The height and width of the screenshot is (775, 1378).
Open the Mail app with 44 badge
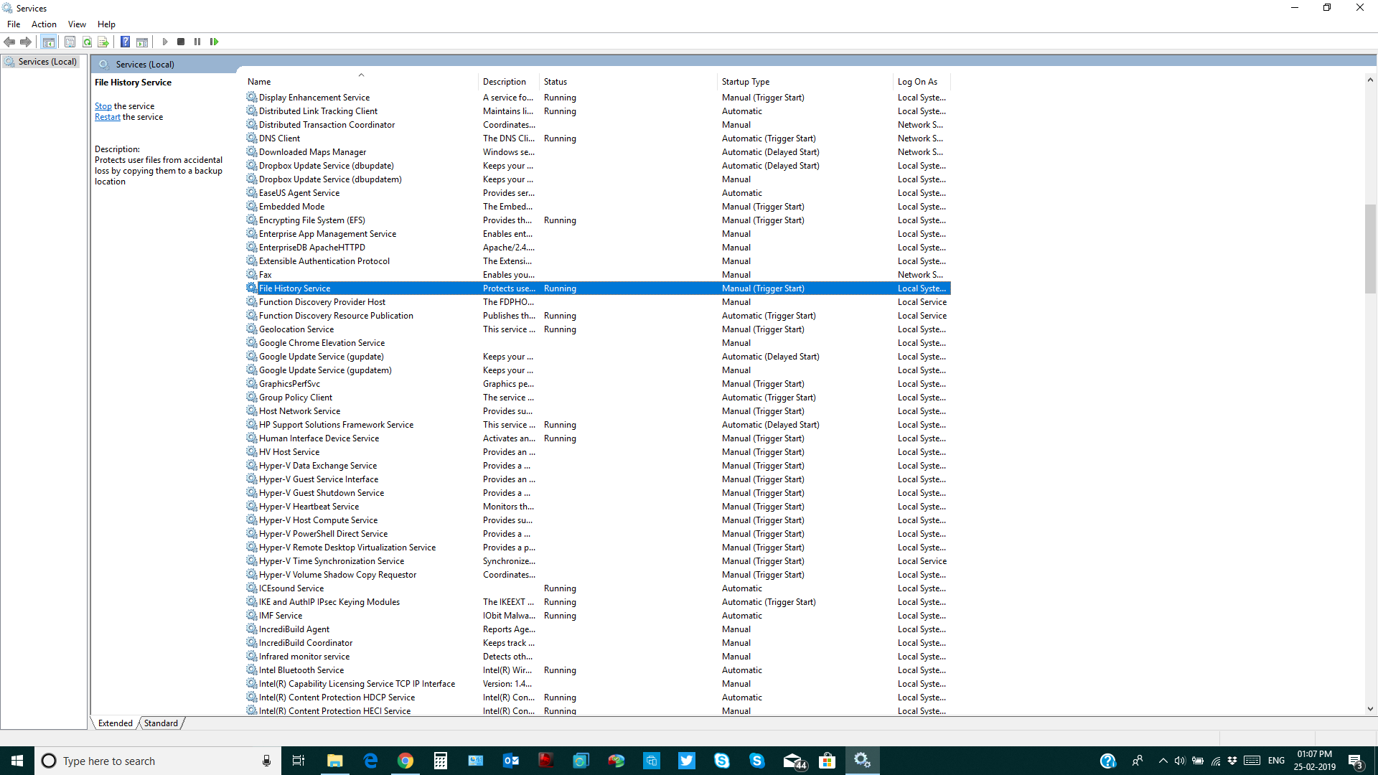click(793, 761)
